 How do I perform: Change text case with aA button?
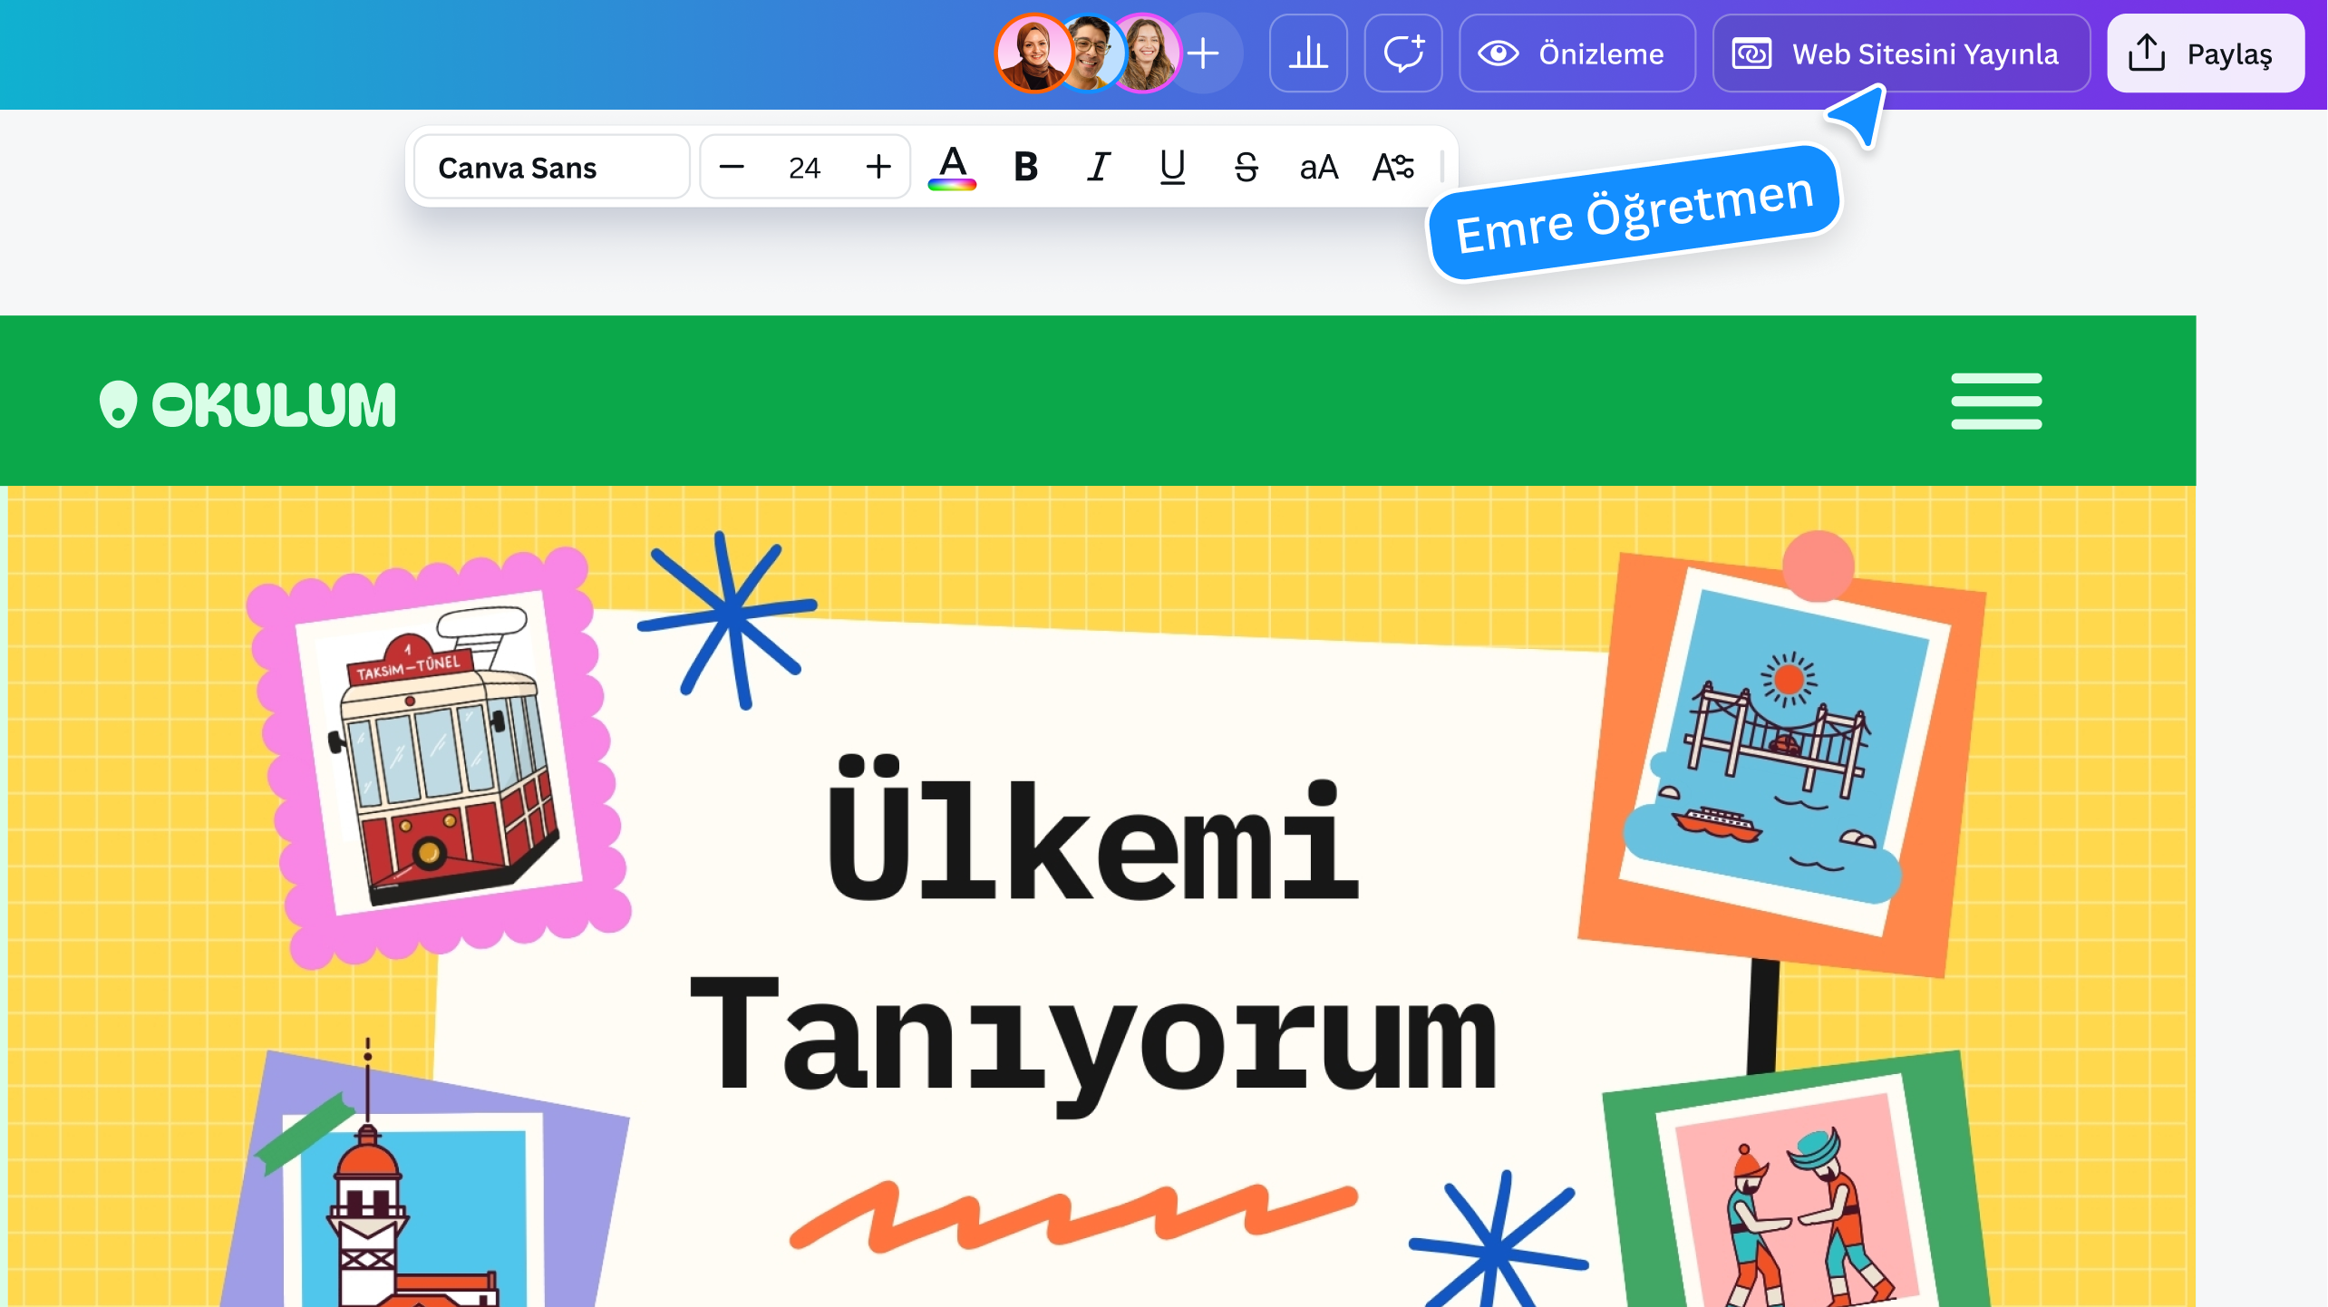pos(1318,167)
